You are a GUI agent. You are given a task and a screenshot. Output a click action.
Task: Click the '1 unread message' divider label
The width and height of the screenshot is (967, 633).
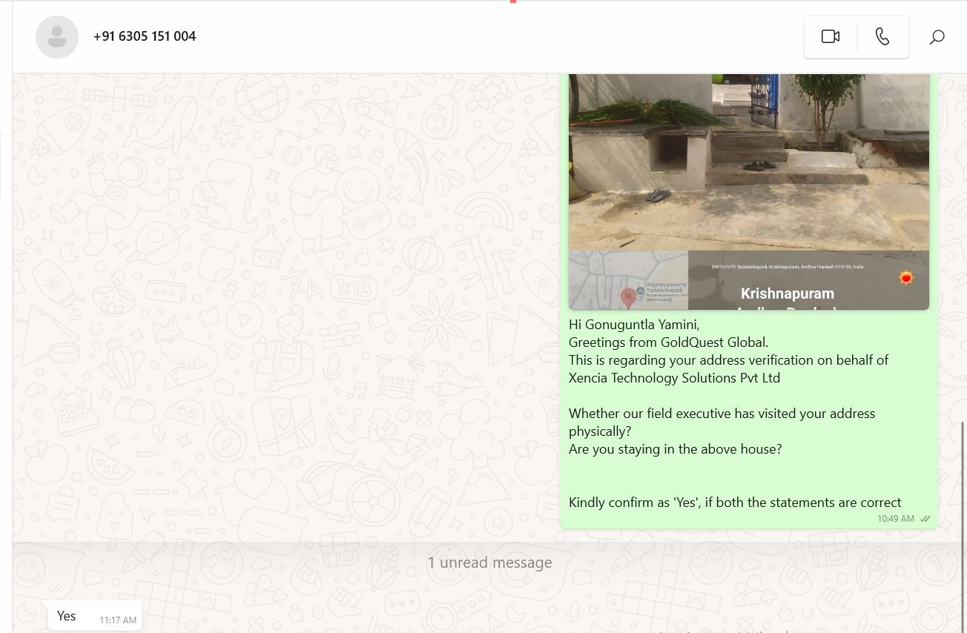click(x=489, y=563)
